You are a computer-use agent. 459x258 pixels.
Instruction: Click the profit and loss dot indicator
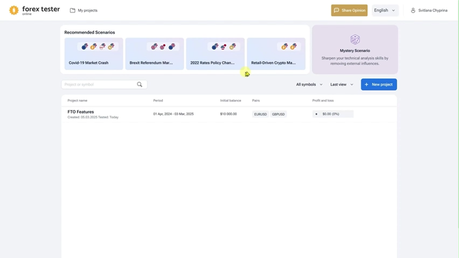point(316,114)
